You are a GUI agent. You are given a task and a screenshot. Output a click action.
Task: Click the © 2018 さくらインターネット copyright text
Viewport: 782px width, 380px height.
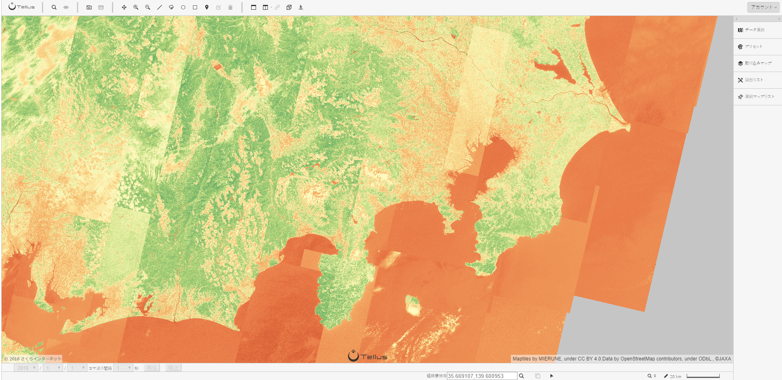33,359
